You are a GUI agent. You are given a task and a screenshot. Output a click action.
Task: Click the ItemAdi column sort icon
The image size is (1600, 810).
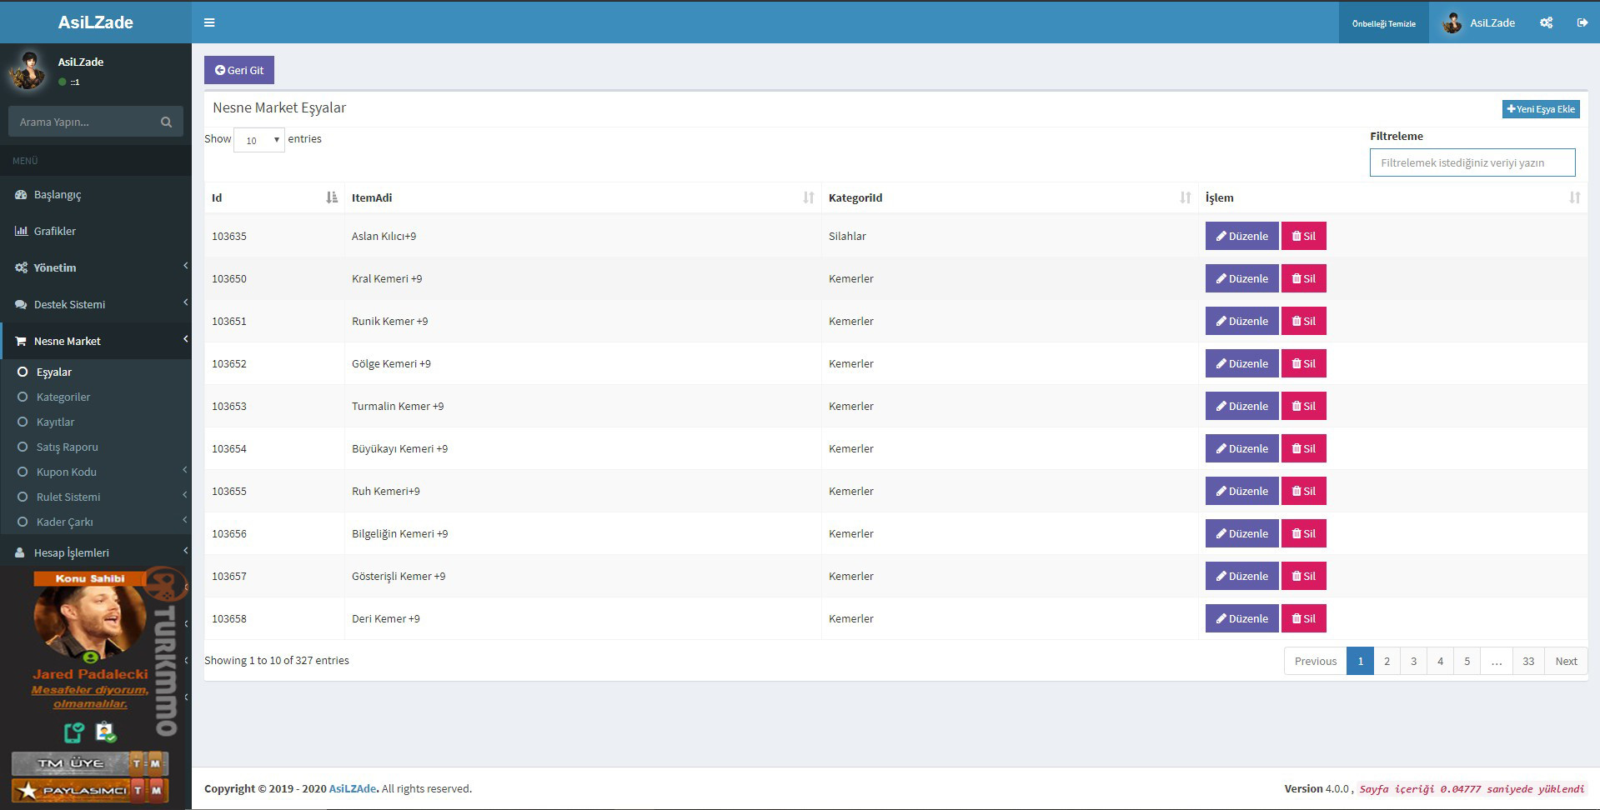click(x=809, y=197)
